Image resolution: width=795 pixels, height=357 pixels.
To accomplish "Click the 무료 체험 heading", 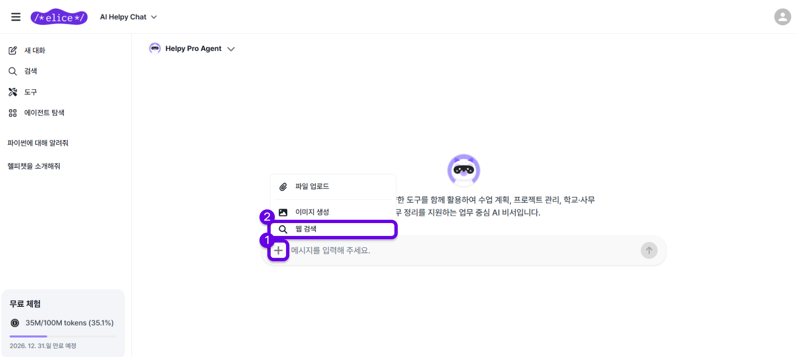I will coord(25,304).
